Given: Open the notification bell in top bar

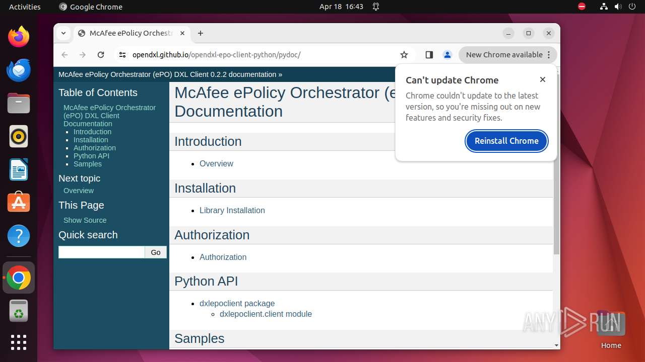Looking at the screenshot, I should [376, 7].
